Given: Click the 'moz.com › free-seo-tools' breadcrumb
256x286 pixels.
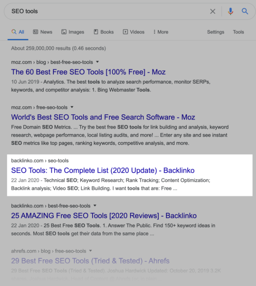Looking at the screenshot, I should coord(39,107).
